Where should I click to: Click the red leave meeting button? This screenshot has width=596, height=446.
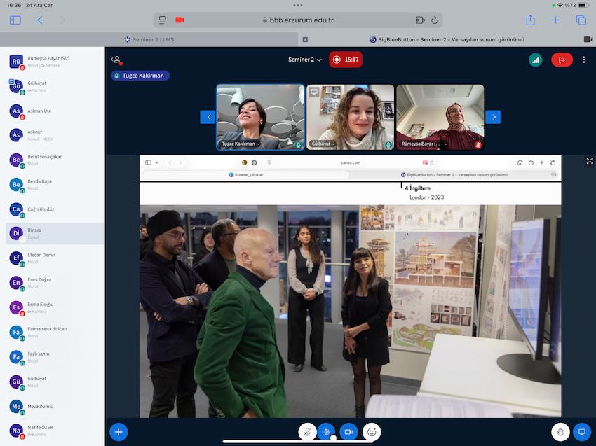(x=561, y=60)
